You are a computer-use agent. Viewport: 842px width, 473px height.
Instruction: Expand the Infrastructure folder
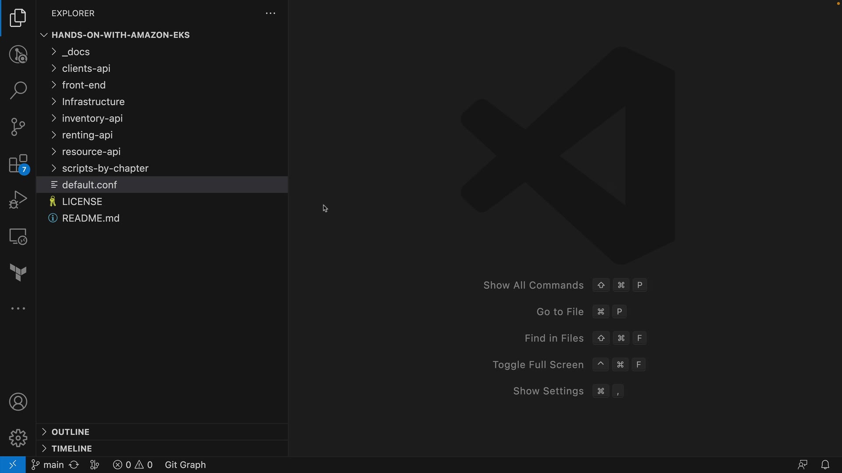tap(93, 102)
